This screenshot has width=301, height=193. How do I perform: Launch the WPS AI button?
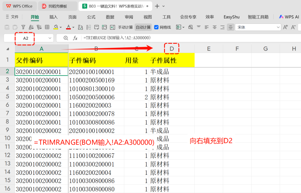(289, 17)
